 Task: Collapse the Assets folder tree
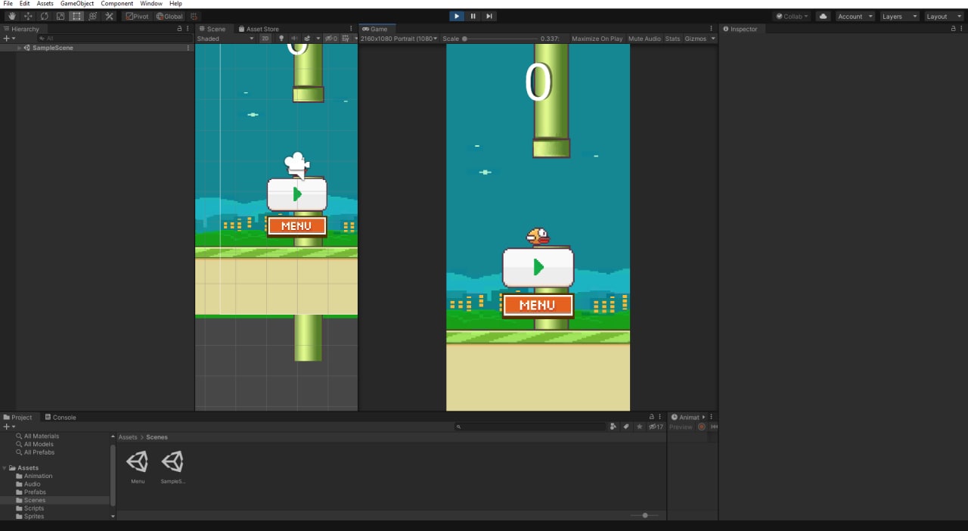point(5,468)
